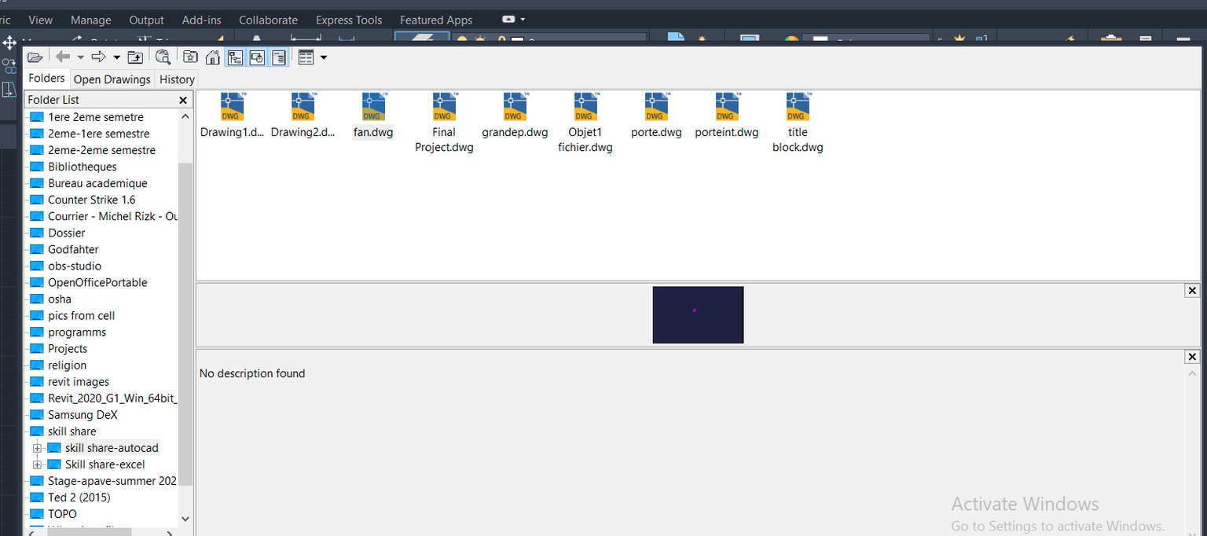Open the Favorites folder icon

pos(190,57)
